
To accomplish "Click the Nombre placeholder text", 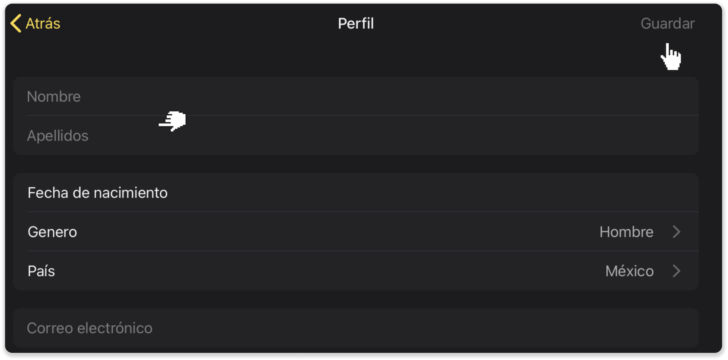I will [54, 96].
